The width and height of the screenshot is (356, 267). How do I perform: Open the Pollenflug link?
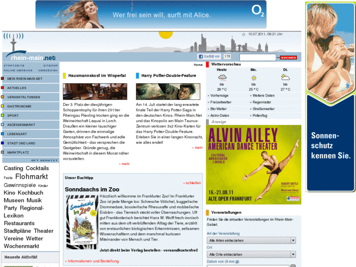tap(260, 116)
